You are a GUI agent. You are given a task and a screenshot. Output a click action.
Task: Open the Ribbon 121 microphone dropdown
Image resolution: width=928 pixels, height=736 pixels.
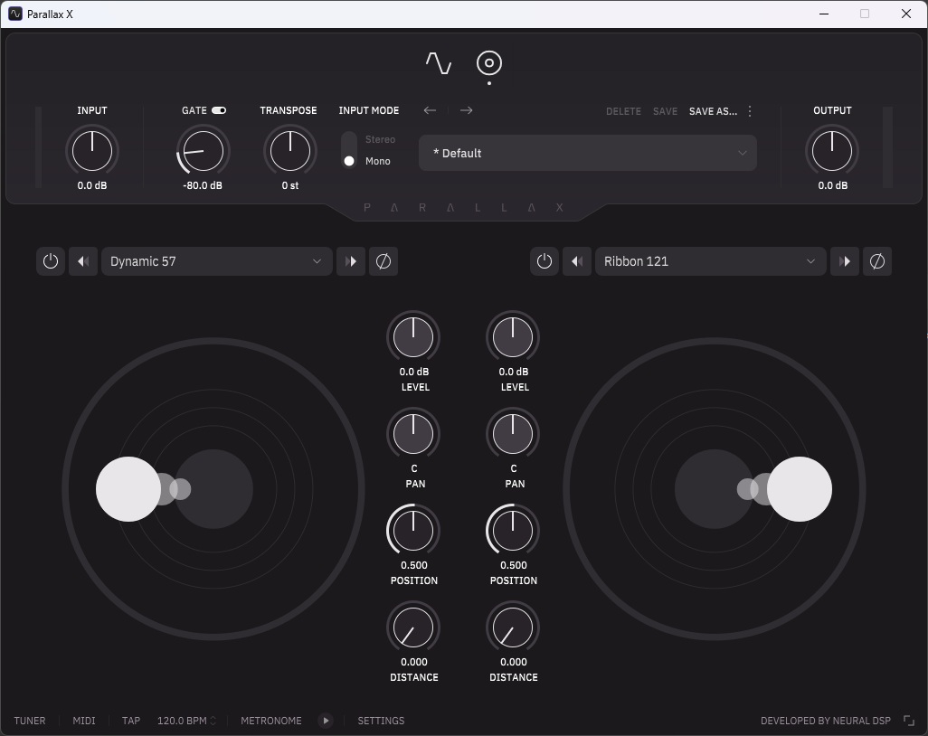[x=711, y=261]
